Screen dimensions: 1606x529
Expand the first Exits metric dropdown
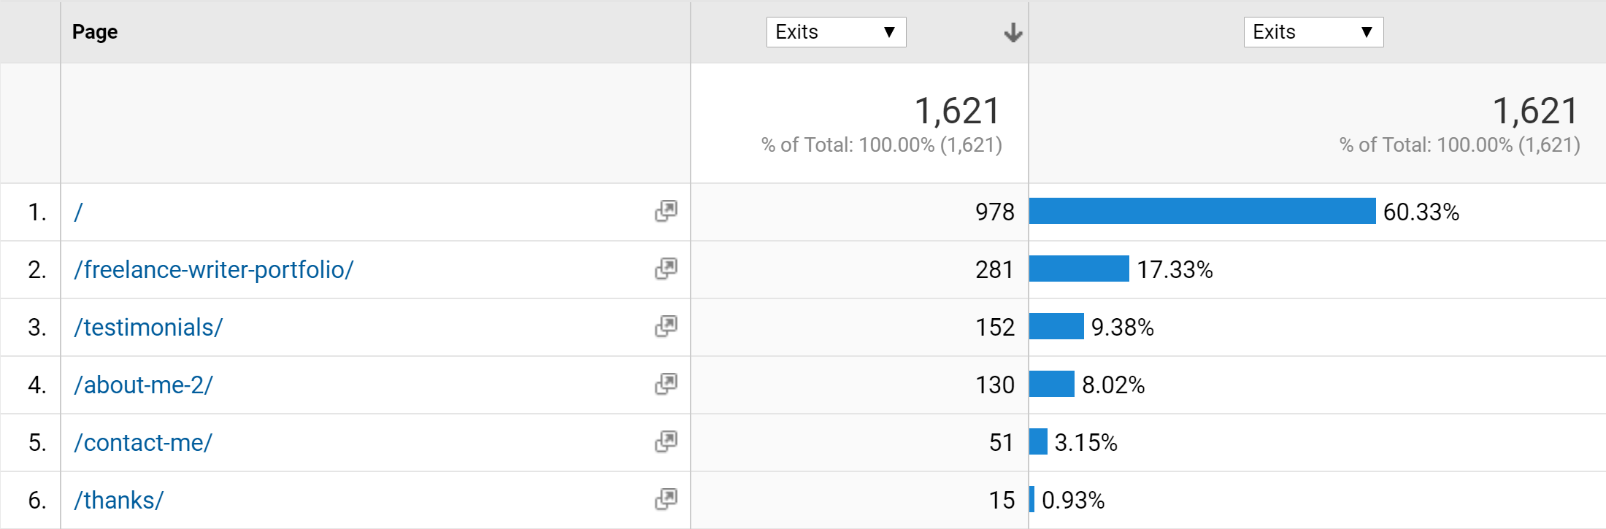point(836,32)
